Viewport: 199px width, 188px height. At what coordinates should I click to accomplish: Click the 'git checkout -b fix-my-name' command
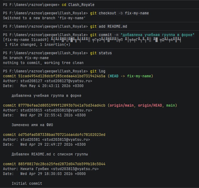coord(120,13)
